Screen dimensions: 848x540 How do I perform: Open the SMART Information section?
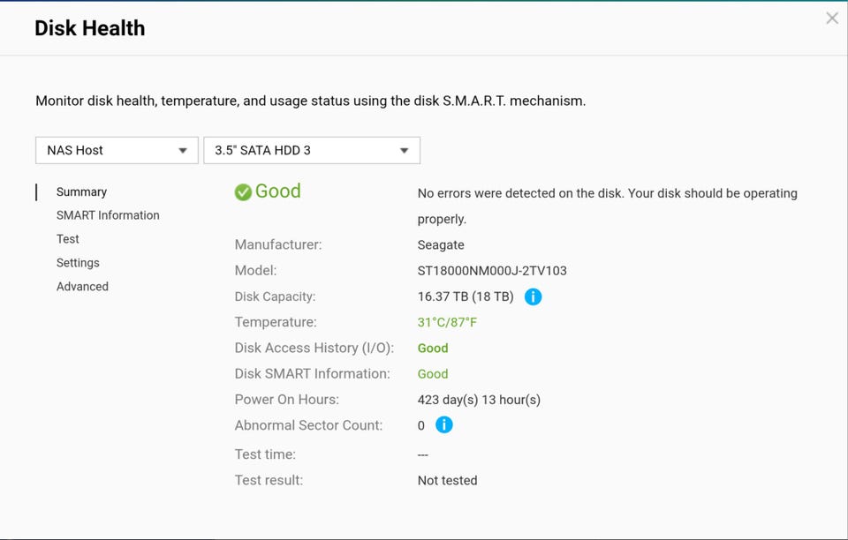coord(108,215)
